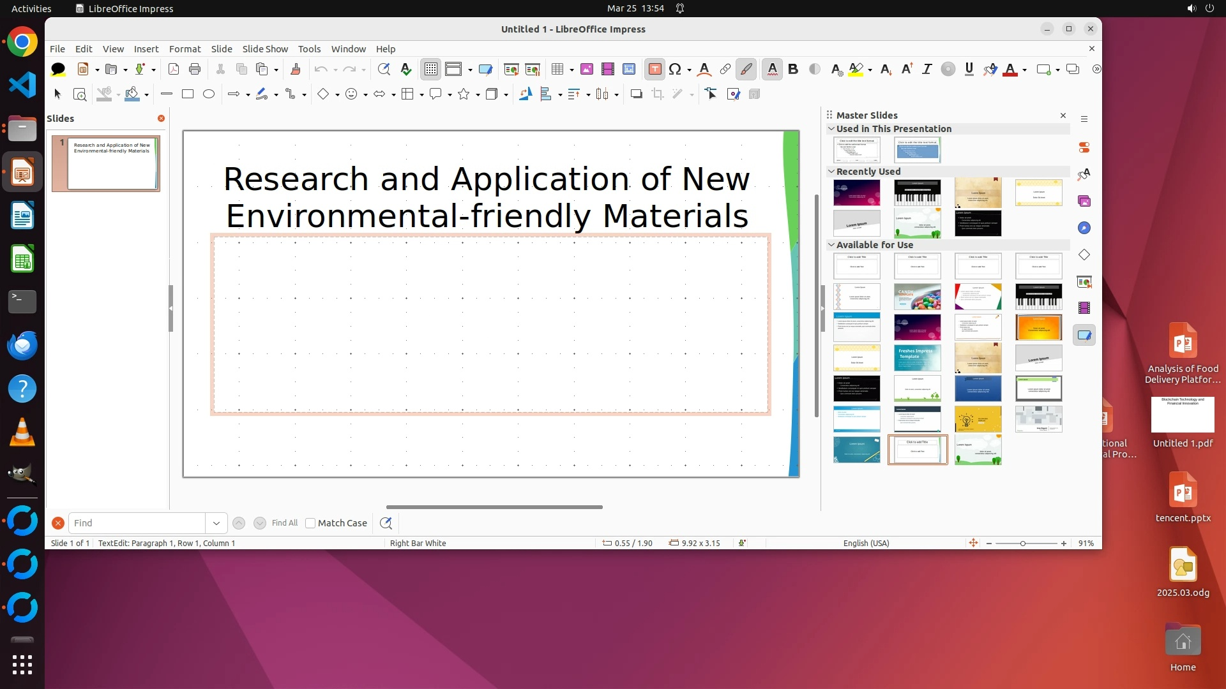Click the Find All button
The height and width of the screenshot is (689, 1226).
pos(284,523)
